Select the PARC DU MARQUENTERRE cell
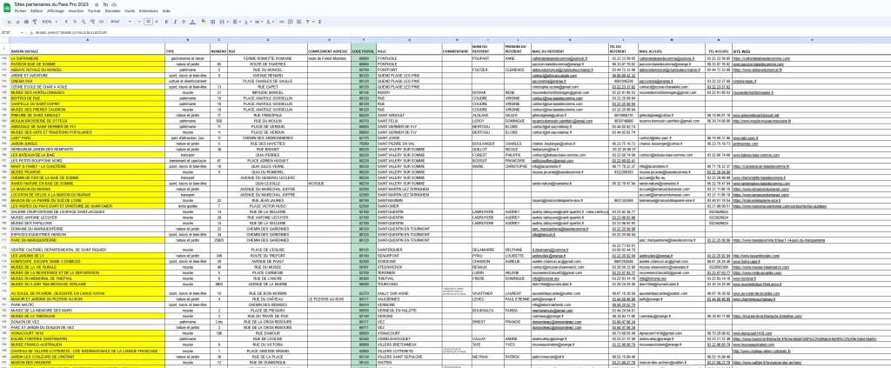This screenshot has width=891, height=368. [x=88, y=240]
